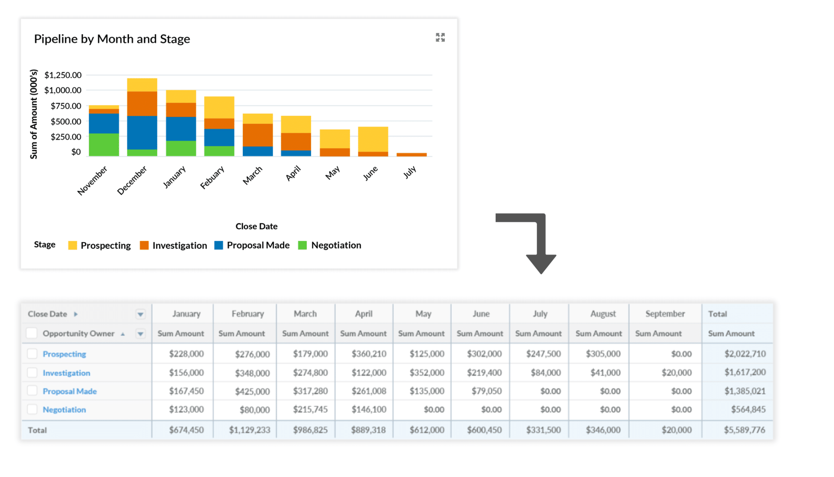This screenshot has height=477, width=834.
Task: Select the Total column header
Action: click(718, 313)
